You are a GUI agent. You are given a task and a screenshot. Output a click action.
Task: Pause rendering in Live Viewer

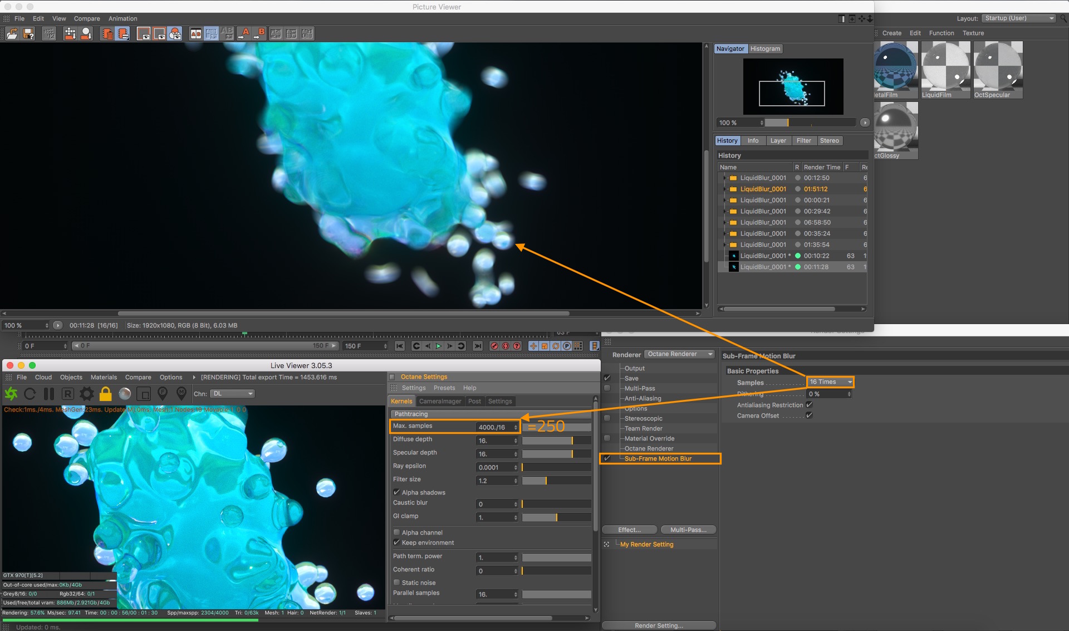click(49, 394)
